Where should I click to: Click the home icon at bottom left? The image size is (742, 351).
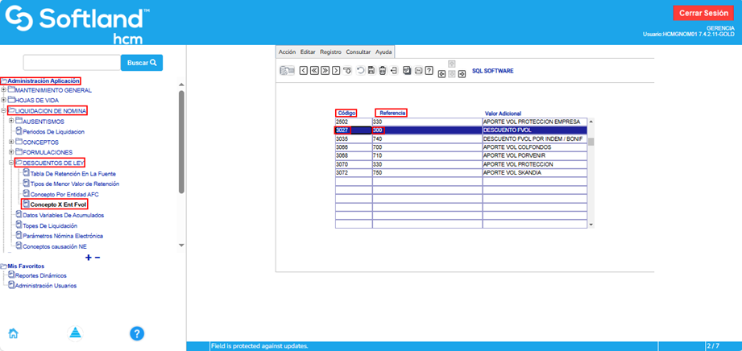13,333
